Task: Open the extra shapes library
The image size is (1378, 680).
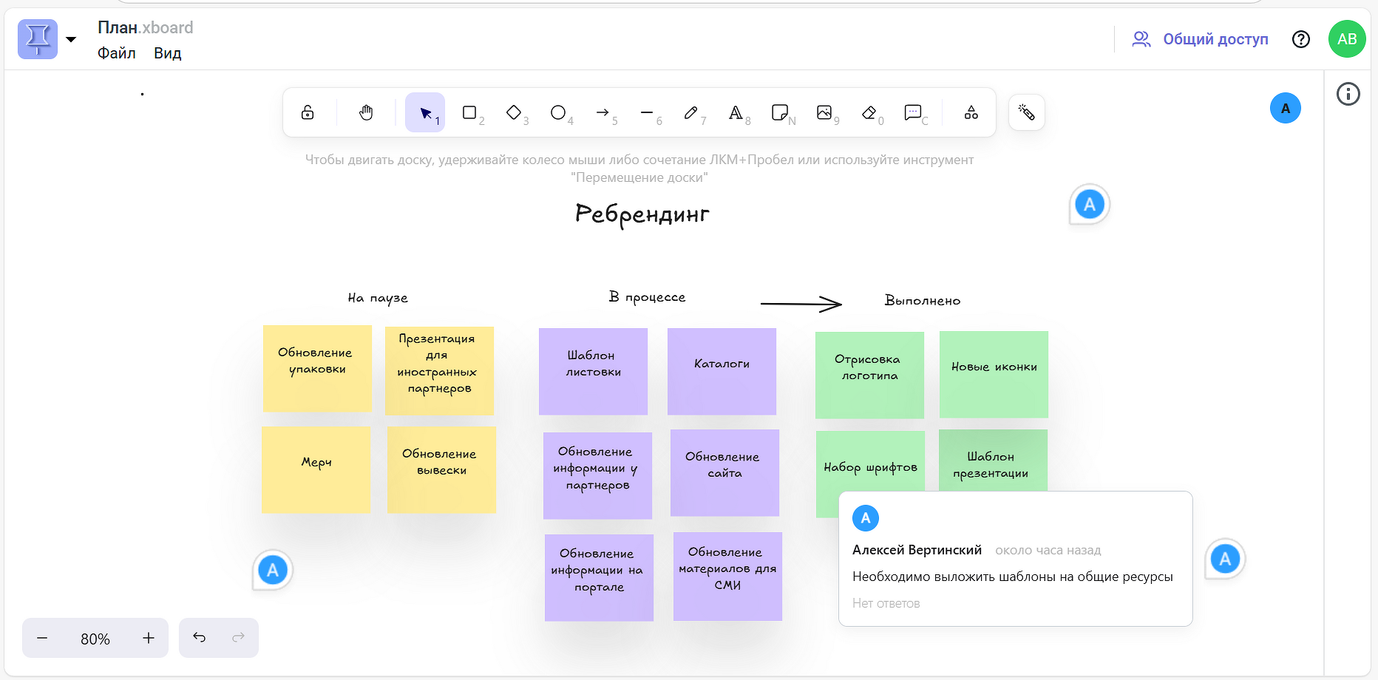Action: (x=971, y=112)
